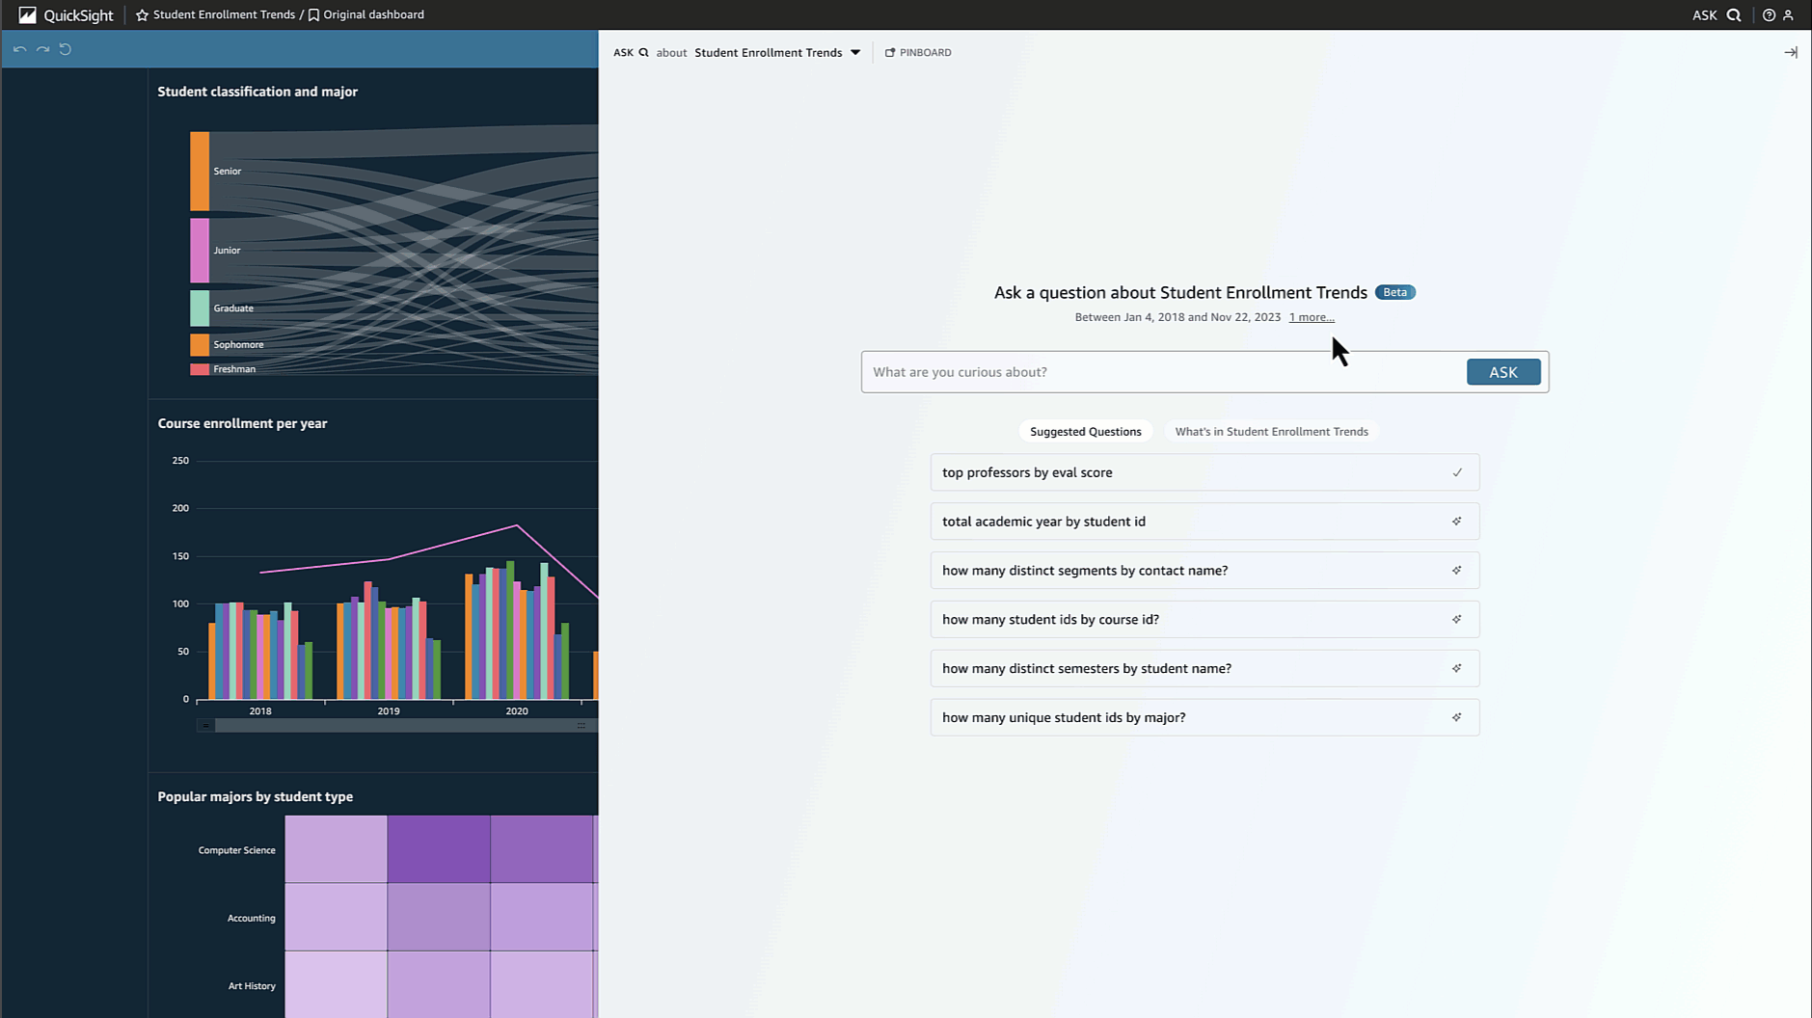
Task: Click the ASK button
Action: click(1503, 372)
